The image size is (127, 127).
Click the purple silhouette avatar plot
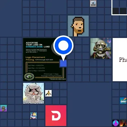click(116, 123)
